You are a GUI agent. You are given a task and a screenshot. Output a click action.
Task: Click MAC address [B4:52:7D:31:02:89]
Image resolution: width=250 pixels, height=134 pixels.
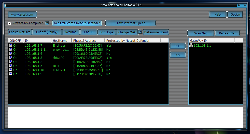tap(88, 62)
